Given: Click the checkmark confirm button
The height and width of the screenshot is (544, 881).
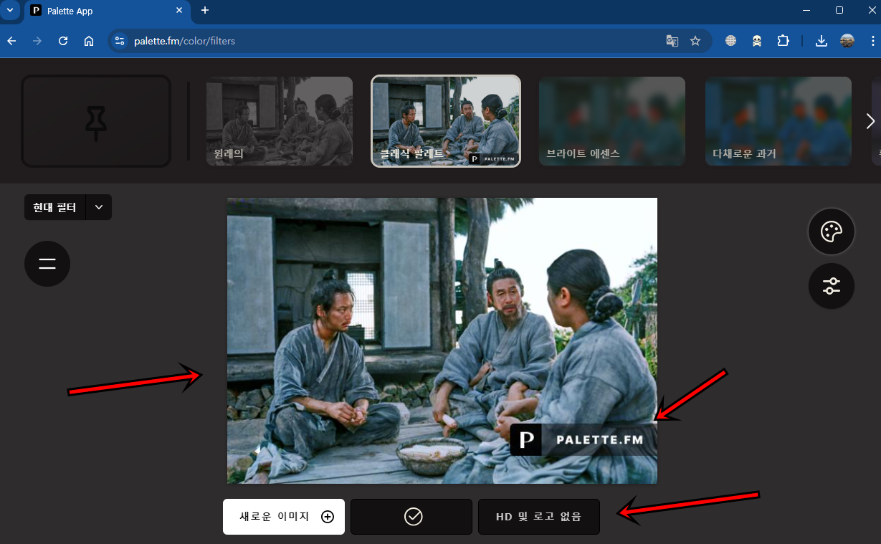Looking at the screenshot, I should click(411, 517).
